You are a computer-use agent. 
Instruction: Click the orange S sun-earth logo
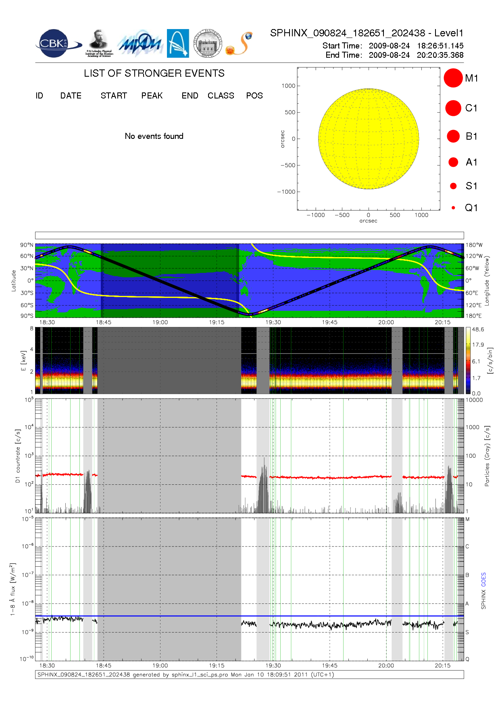coord(239,44)
